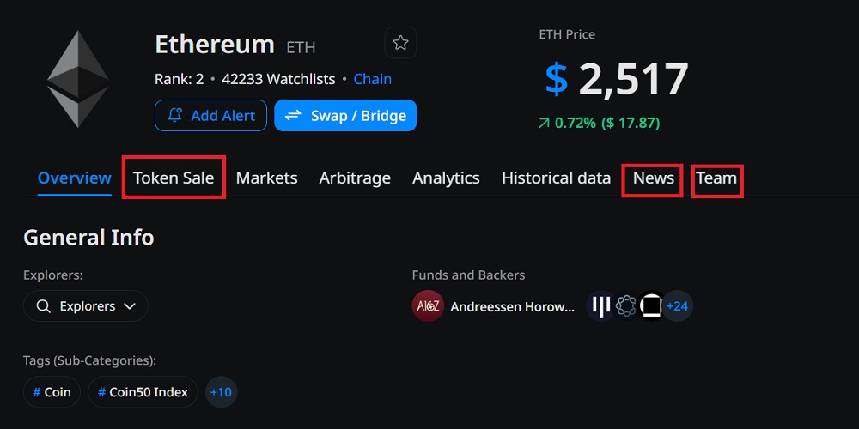
Task: Open the Markets tab
Action: click(266, 178)
